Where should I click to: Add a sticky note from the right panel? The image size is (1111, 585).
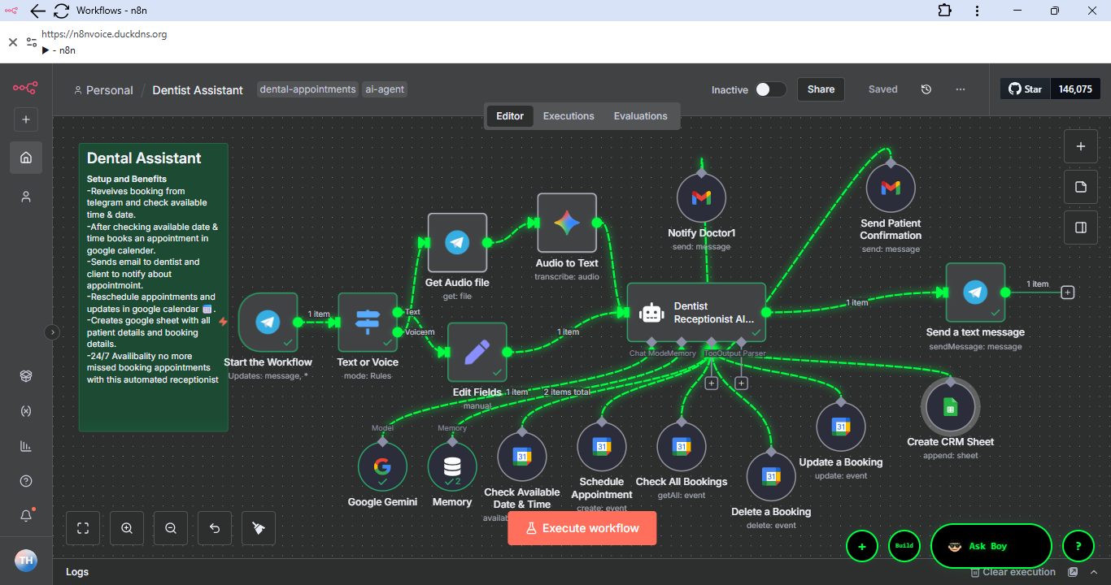[x=1081, y=187]
